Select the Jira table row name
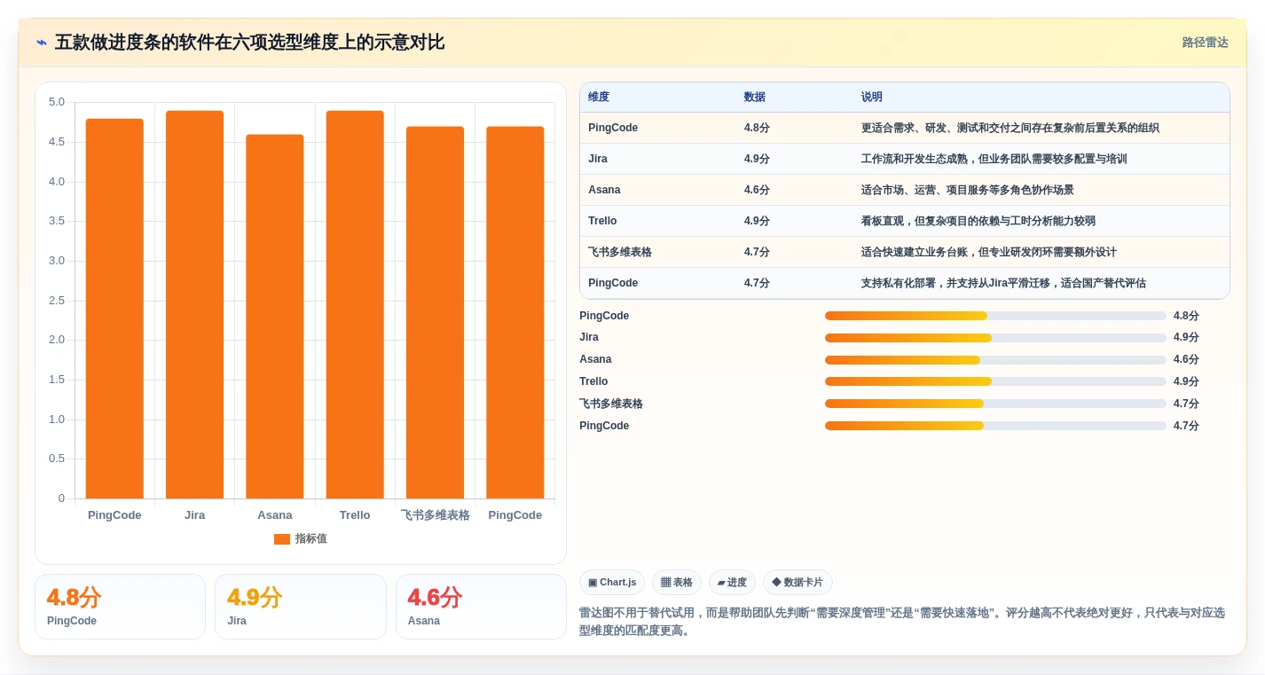 [x=598, y=159]
